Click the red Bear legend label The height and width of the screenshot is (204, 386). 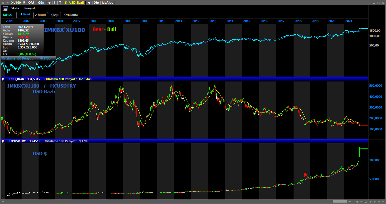98,29
